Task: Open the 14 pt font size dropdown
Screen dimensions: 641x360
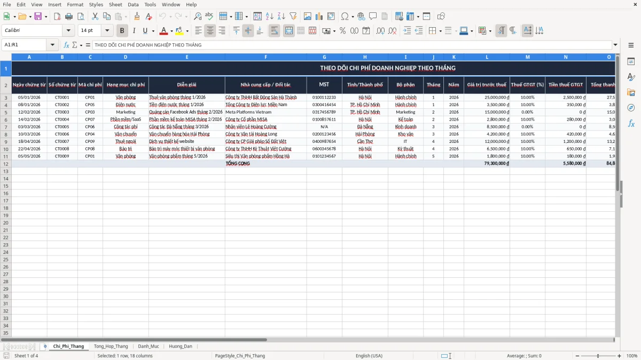Action: (x=107, y=31)
